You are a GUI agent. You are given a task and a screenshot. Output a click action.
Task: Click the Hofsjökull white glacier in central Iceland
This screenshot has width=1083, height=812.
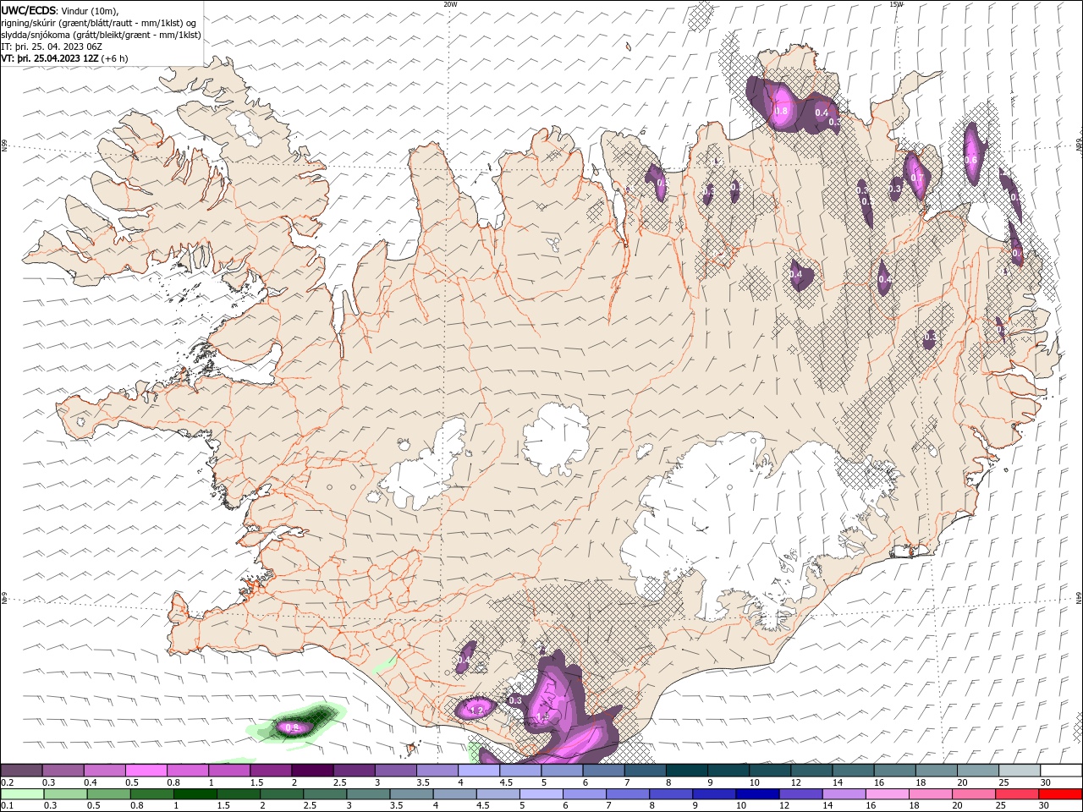(x=557, y=437)
